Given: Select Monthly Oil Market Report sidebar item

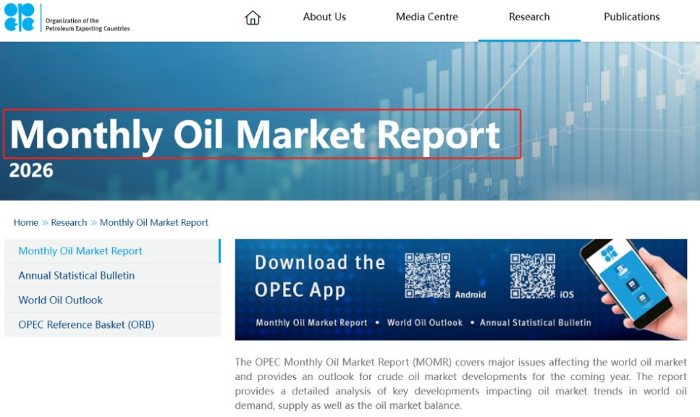Looking at the screenshot, I should coord(113,251).
